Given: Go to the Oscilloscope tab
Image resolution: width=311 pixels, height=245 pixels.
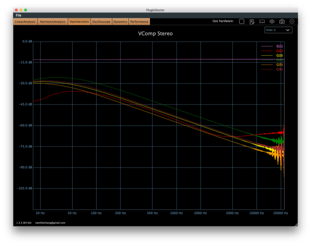Looking at the screenshot, I should (101, 22).
